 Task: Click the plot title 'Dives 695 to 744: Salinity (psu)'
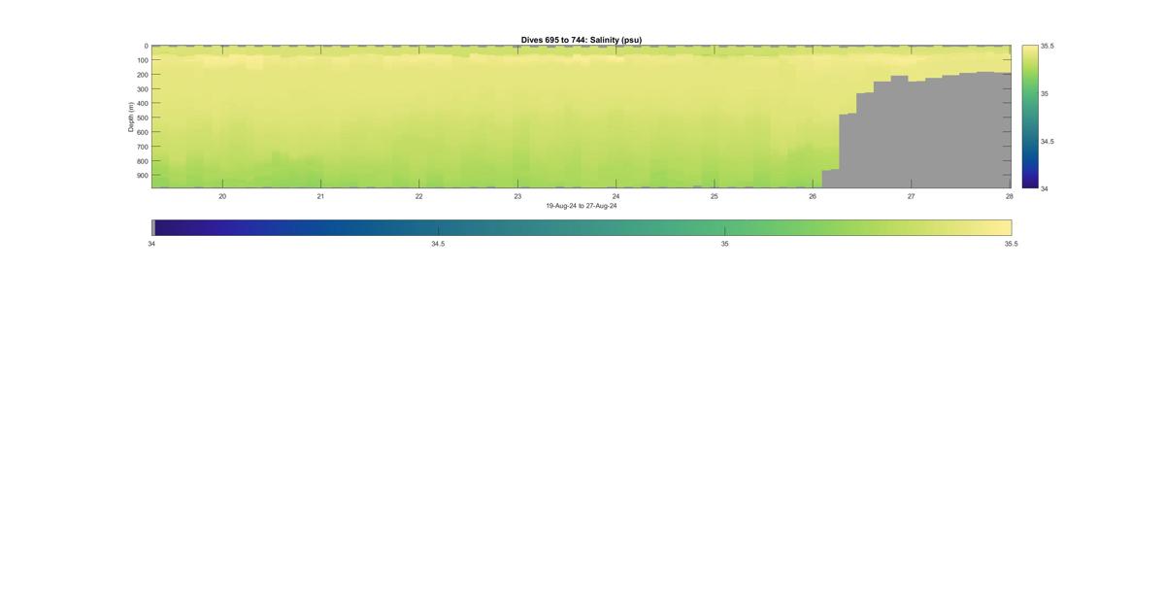581,40
